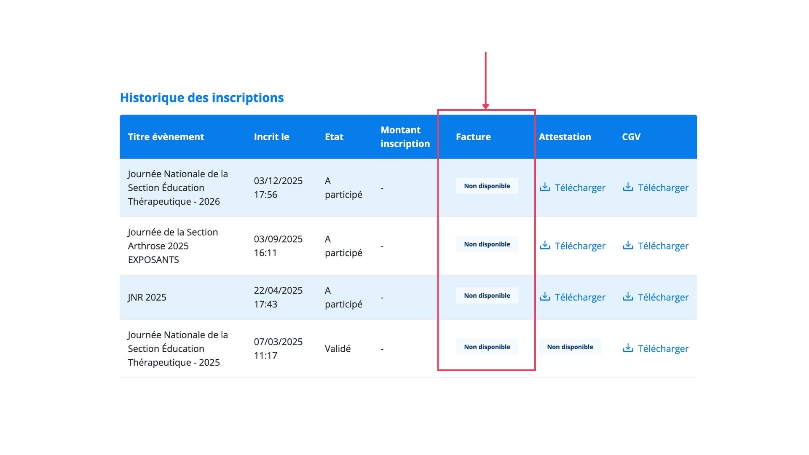The height and width of the screenshot is (455, 809).
Task: Click date 03/12/2025 17:56
Action: coord(278,188)
